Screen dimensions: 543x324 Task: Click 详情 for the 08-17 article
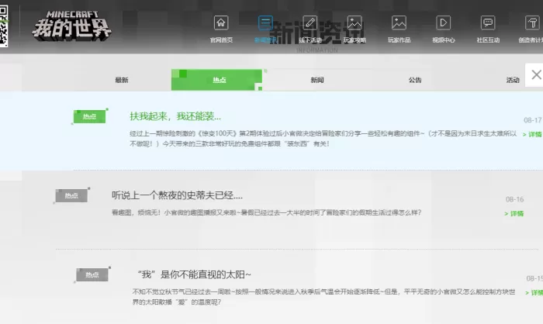[533, 134]
